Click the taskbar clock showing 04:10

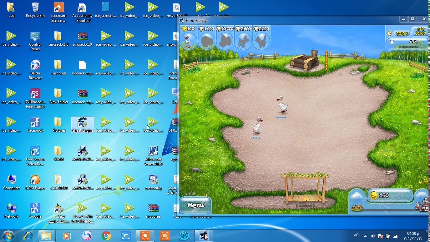[x=413, y=236]
